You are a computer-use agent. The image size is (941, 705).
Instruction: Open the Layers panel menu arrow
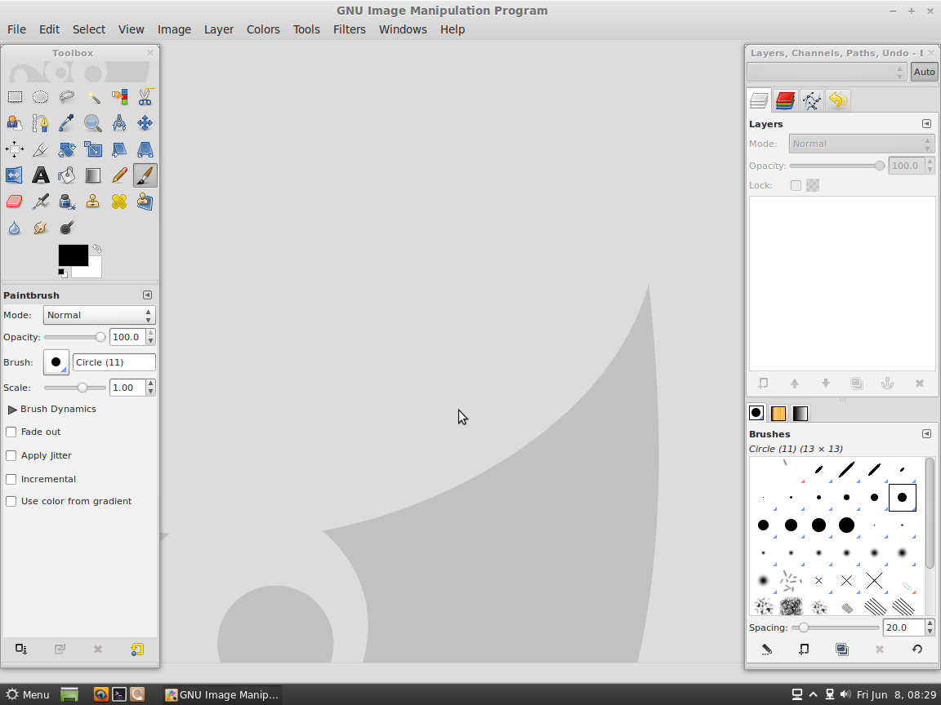926,123
